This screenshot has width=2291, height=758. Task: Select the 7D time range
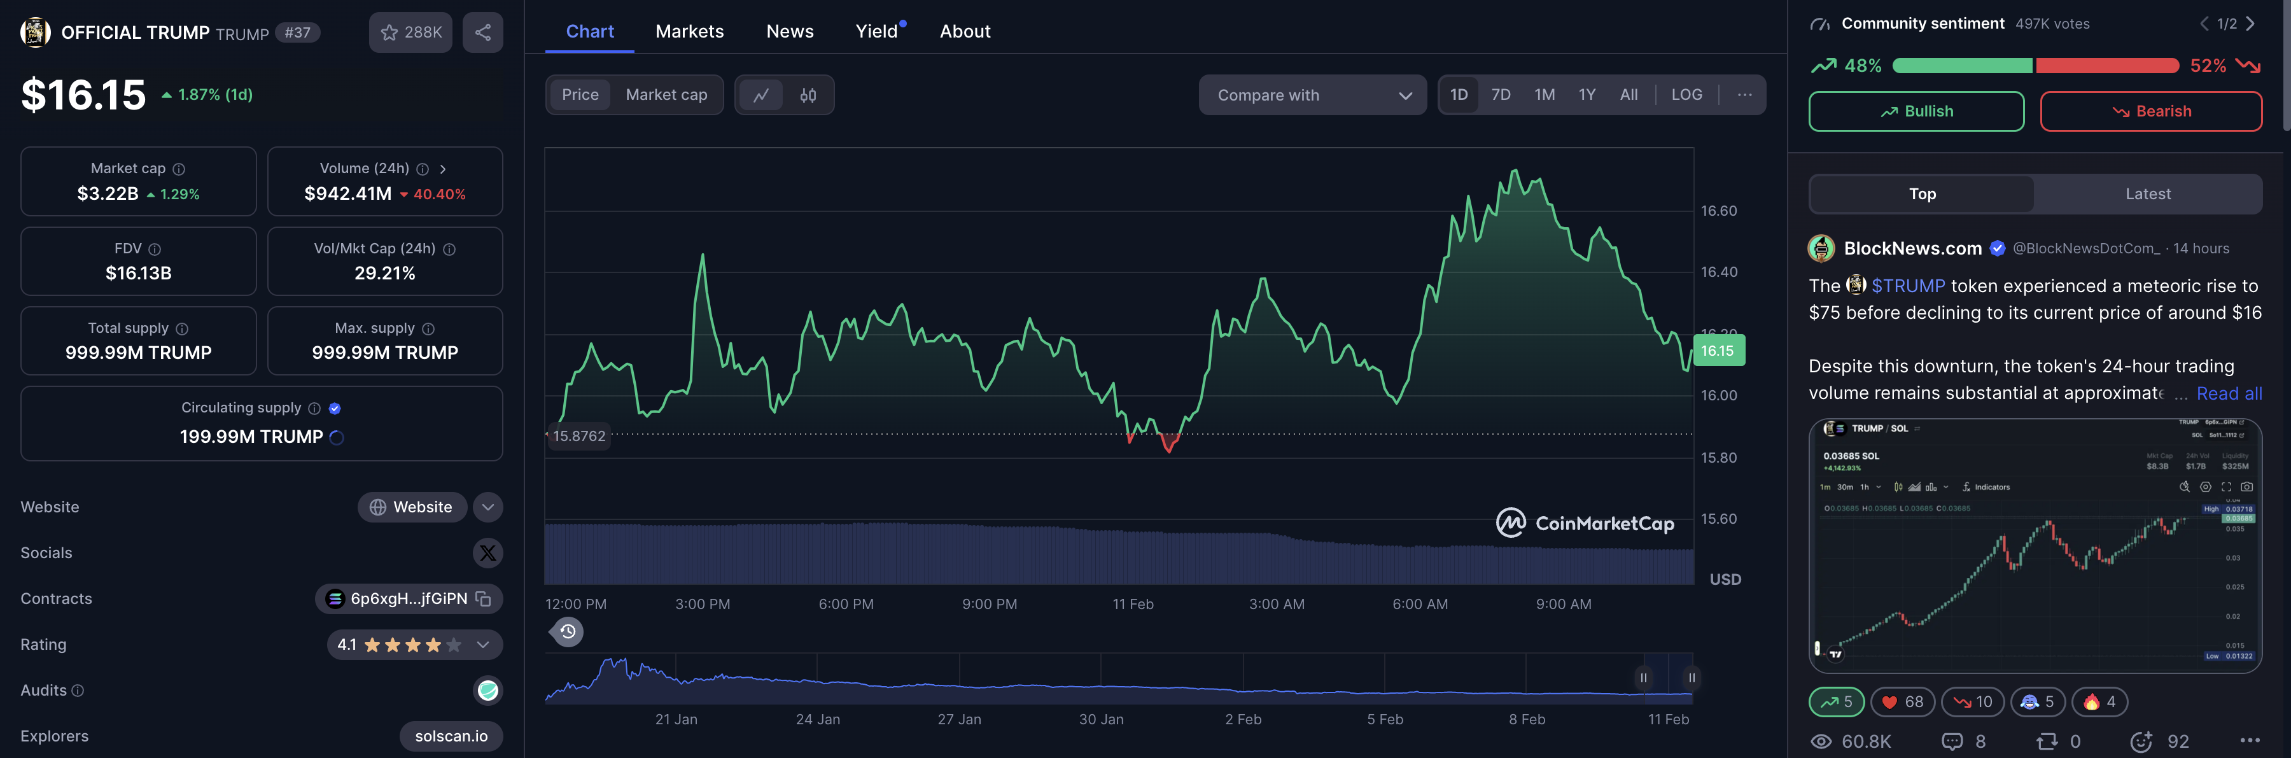[1501, 95]
